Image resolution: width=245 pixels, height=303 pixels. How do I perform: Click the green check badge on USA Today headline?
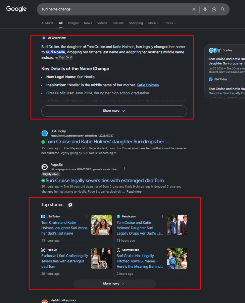[43, 142]
